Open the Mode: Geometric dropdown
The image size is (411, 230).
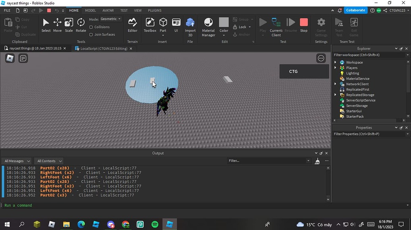click(110, 19)
